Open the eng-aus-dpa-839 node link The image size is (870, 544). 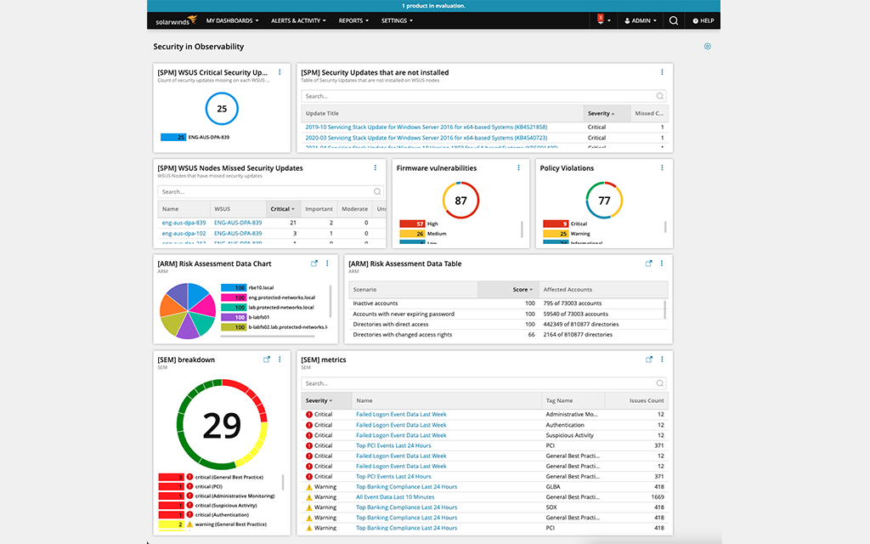pyautogui.click(x=184, y=223)
